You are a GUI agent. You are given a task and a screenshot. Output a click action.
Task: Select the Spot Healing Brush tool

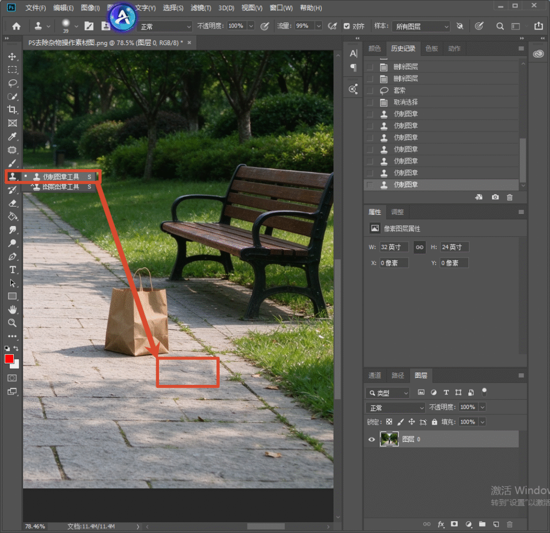click(x=12, y=150)
